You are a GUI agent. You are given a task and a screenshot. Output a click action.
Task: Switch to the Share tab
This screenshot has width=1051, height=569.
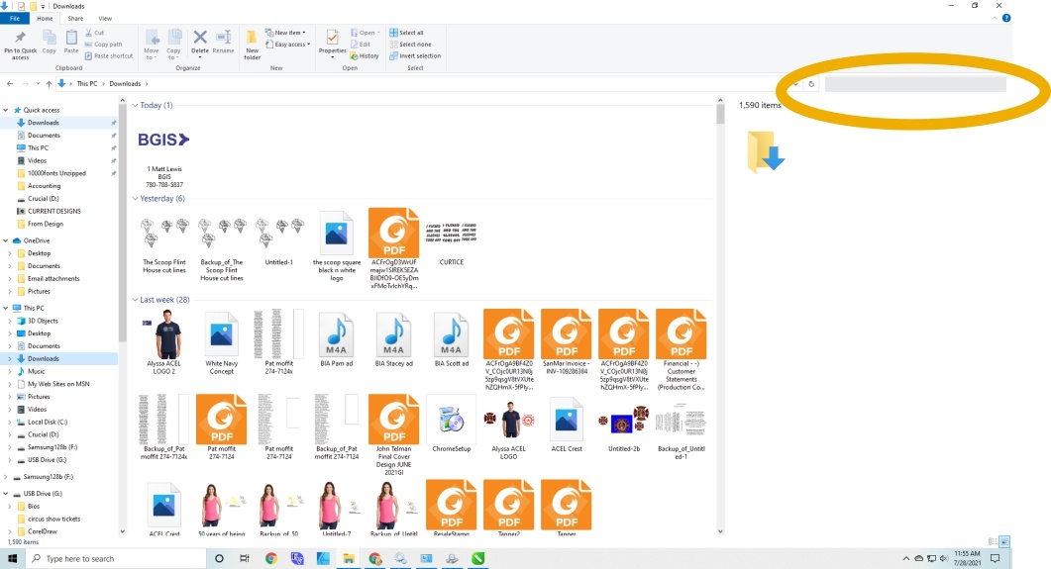pos(75,18)
